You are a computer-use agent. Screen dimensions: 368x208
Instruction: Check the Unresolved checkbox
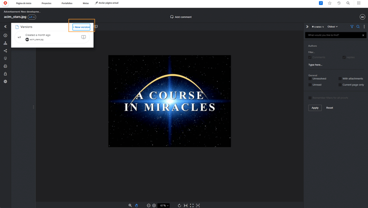pyautogui.click(x=310, y=79)
